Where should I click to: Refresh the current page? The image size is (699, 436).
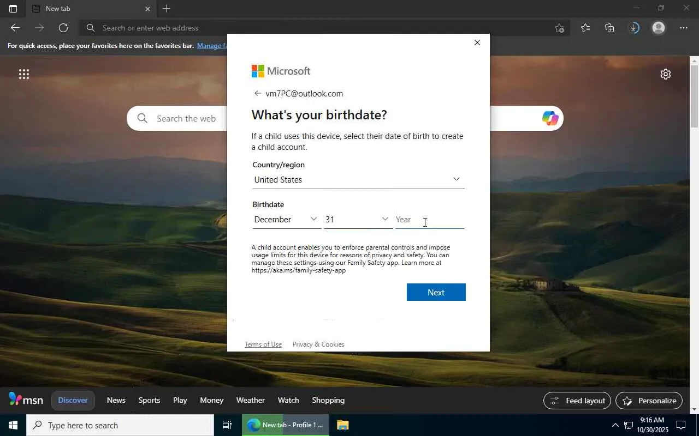[63, 28]
